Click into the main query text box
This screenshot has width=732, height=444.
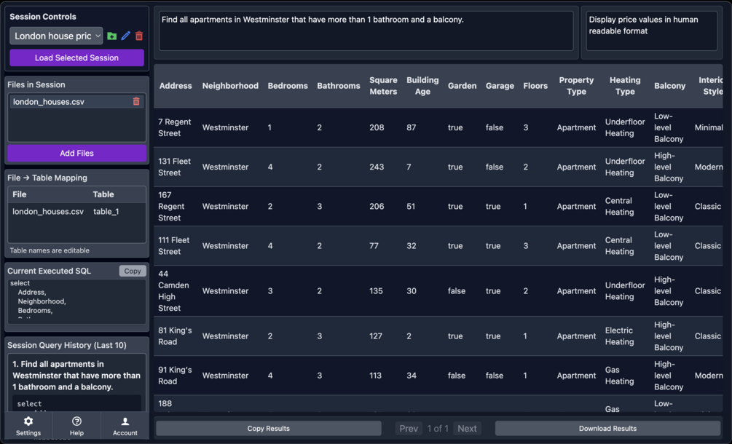coord(366,31)
